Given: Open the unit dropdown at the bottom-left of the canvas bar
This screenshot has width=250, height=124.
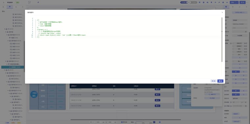Looking at the screenshot, I should tap(92, 122).
